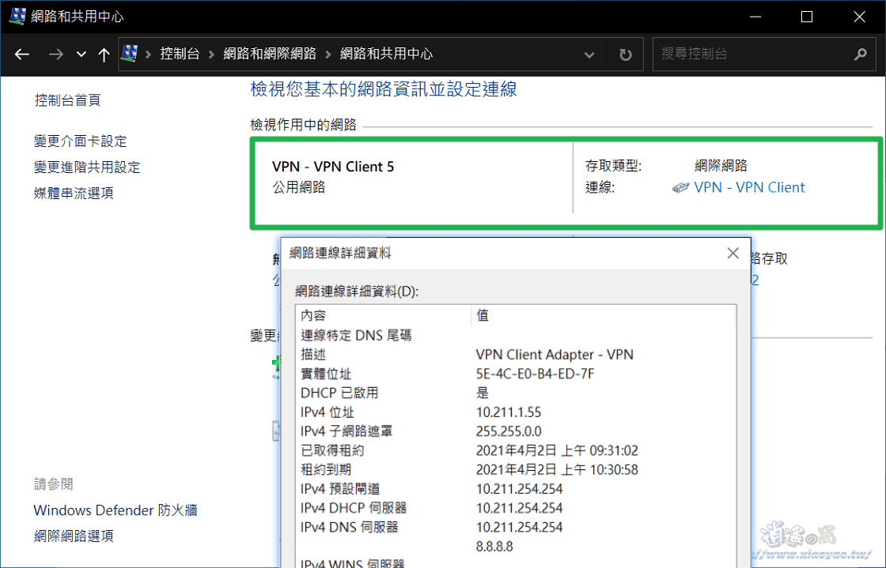Close the 網路連線詳細資料 dialog
The image size is (886, 568).
pyautogui.click(x=733, y=253)
